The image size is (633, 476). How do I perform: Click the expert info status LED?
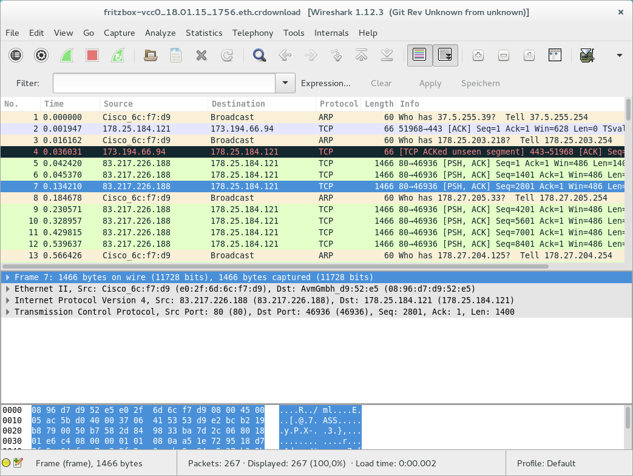[x=7, y=463]
